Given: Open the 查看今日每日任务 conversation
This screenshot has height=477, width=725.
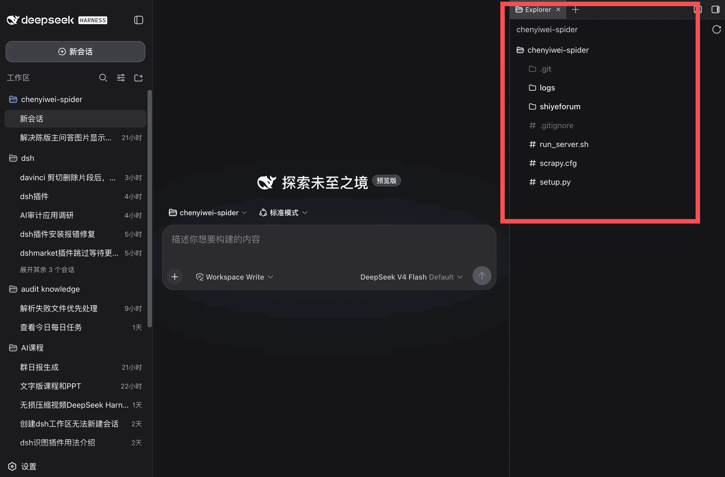Looking at the screenshot, I should 75,328.
